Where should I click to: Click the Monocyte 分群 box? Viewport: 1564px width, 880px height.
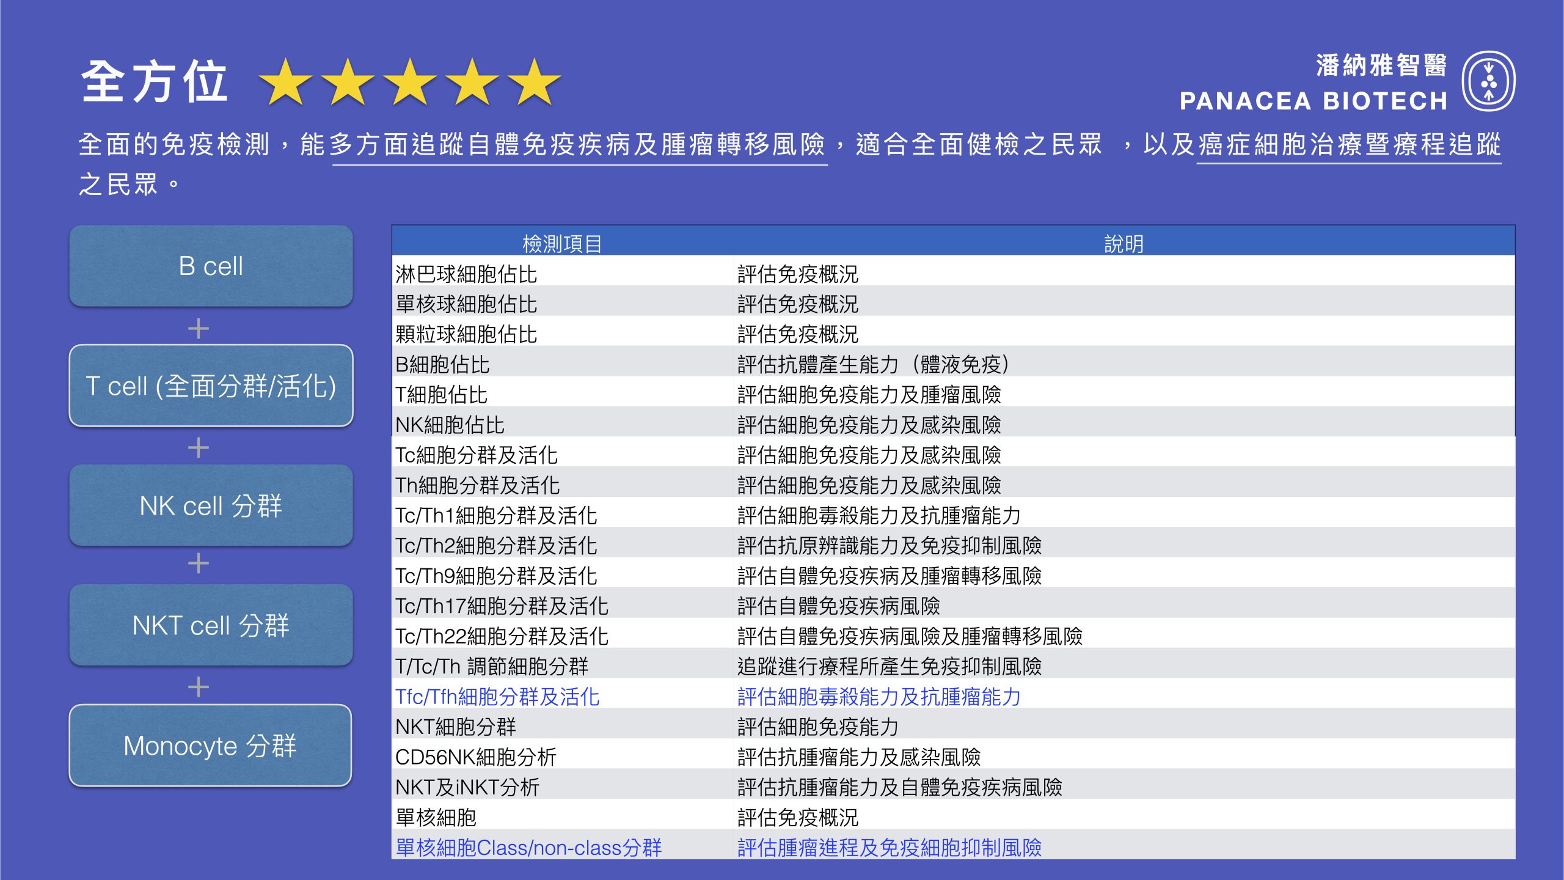[x=211, y=746]
